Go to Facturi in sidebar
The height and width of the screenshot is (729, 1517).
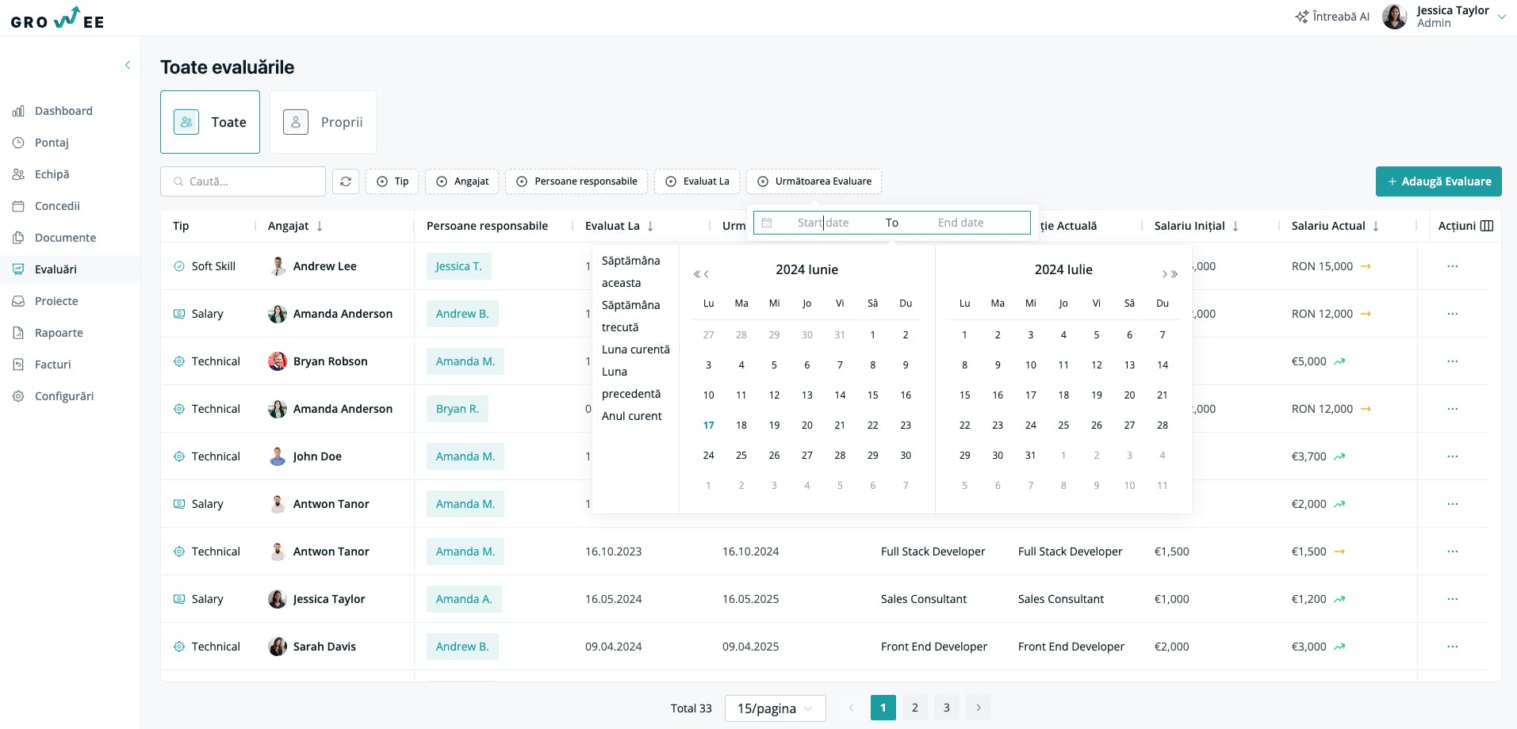click(52, 364)
